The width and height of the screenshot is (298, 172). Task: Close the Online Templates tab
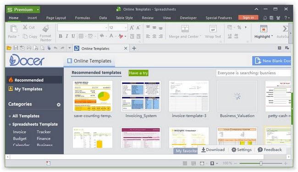click(x=126, y=49)
